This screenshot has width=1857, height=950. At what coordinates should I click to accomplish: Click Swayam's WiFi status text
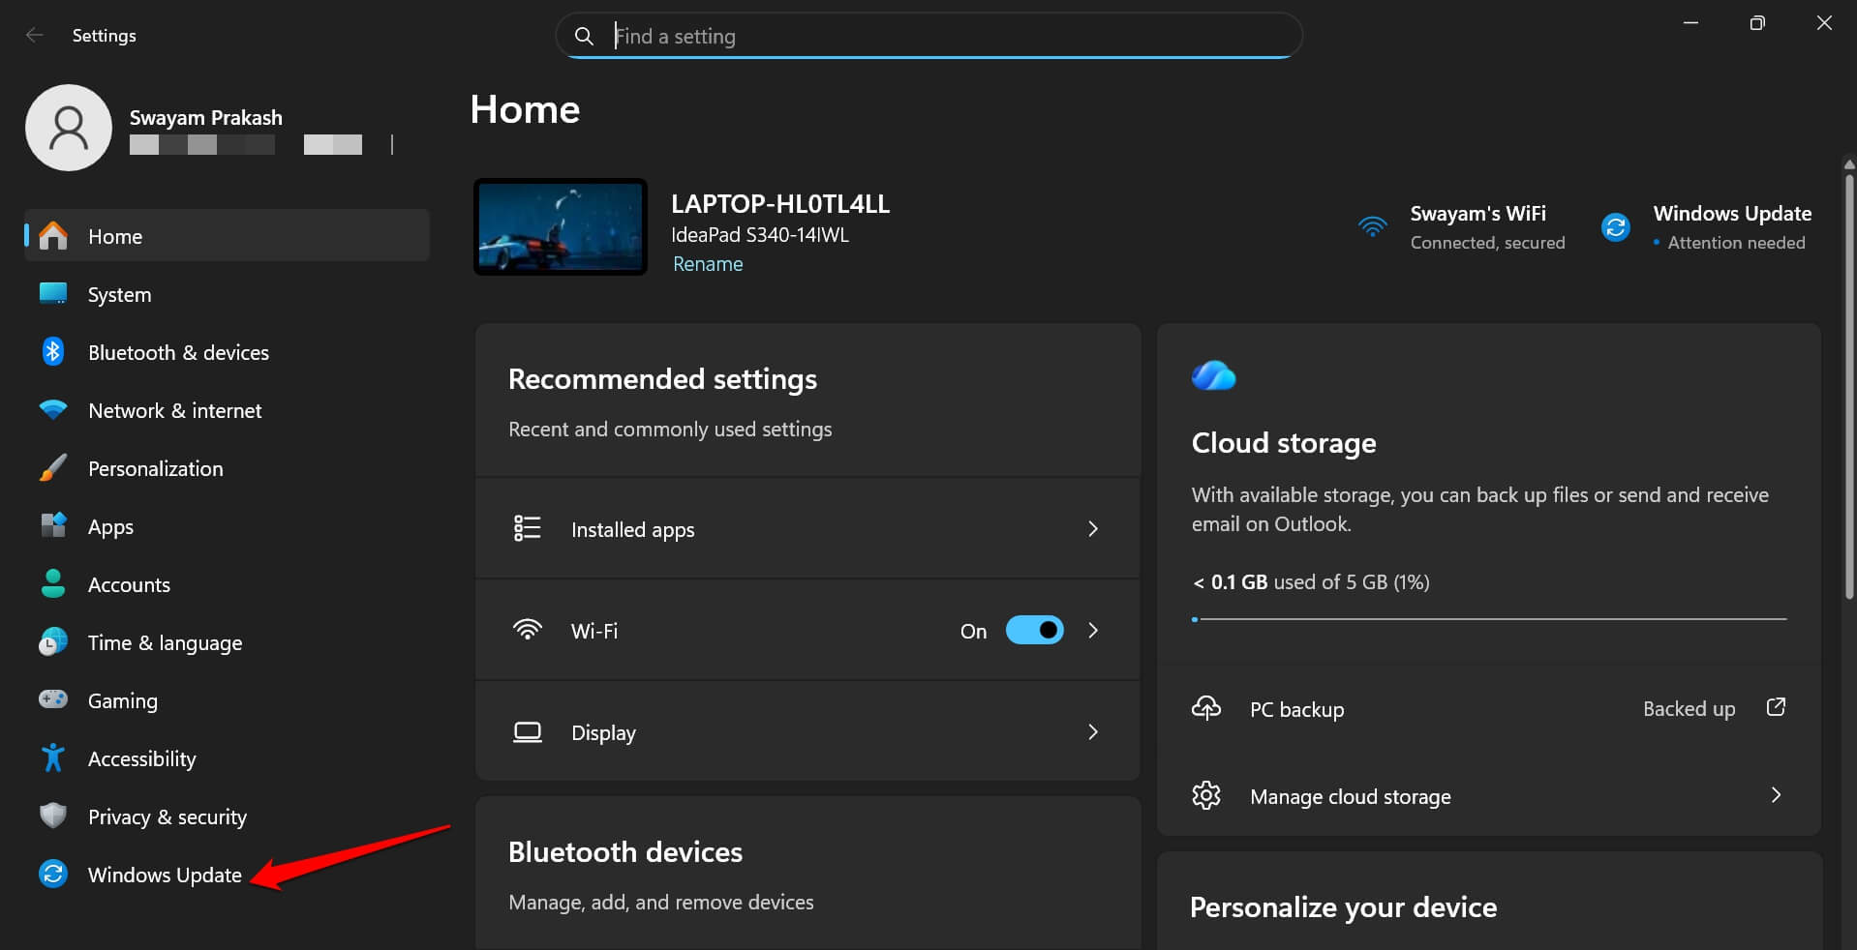1487,227
